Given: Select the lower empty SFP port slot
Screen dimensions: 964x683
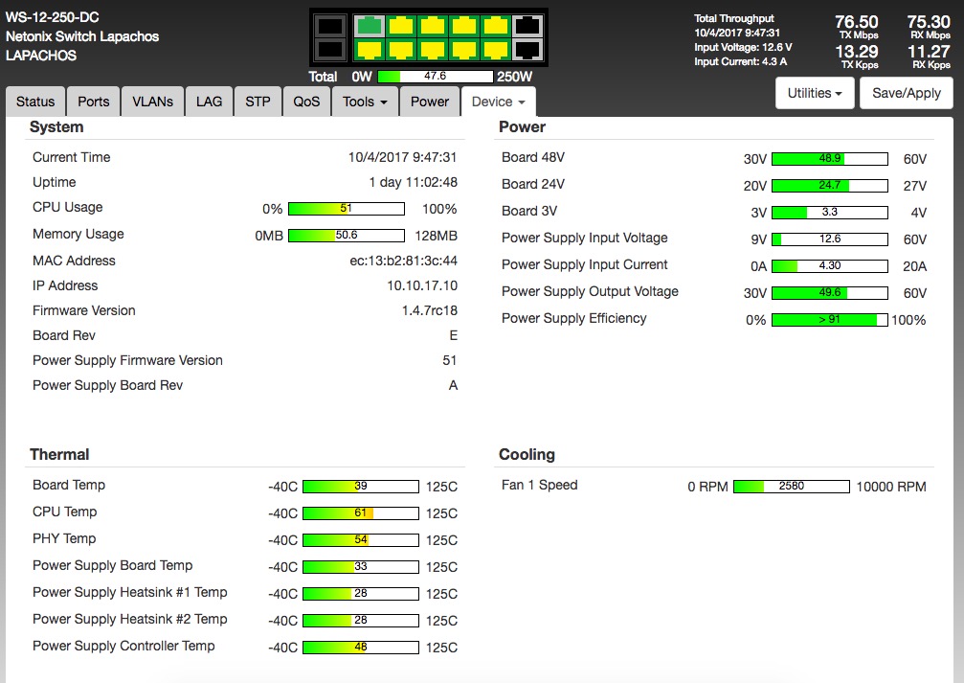Looking at the screenshot, I should point(329,49).
